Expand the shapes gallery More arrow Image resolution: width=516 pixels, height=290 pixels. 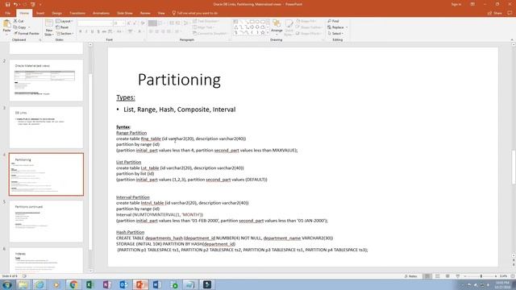click(x=268, y=33)
